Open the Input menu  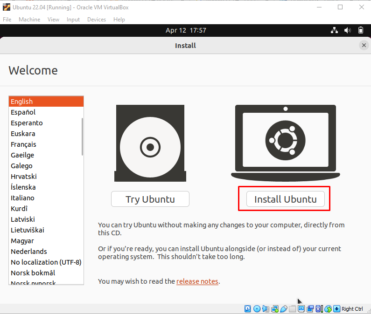point(73,20)
